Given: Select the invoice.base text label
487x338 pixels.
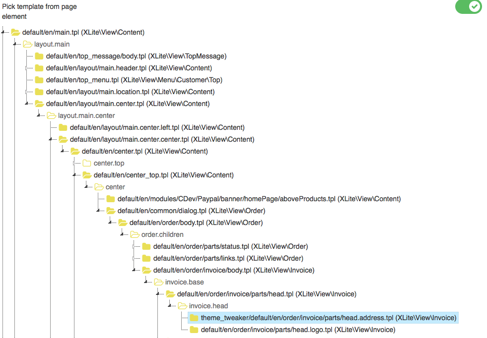Looking at the screenshot, I should (185, 282).
